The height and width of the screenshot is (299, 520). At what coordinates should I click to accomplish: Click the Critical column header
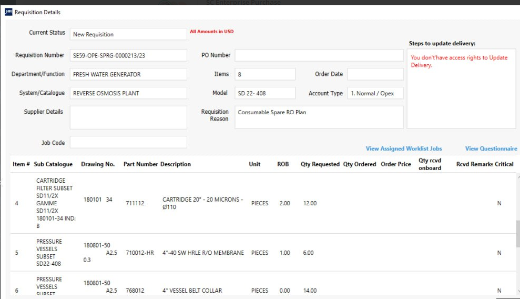(504, 164)
